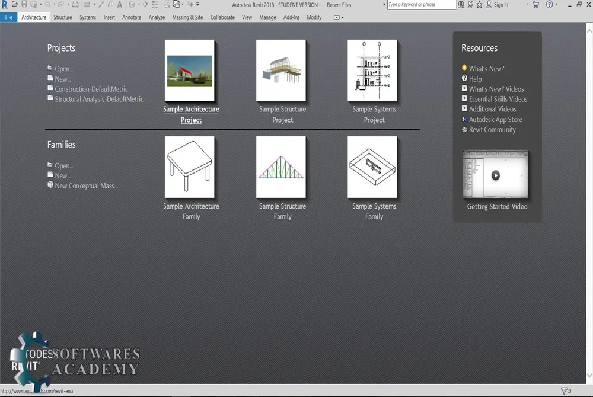Open the Sample Architecture Family table thumbnail

click(x=190, y=167)
